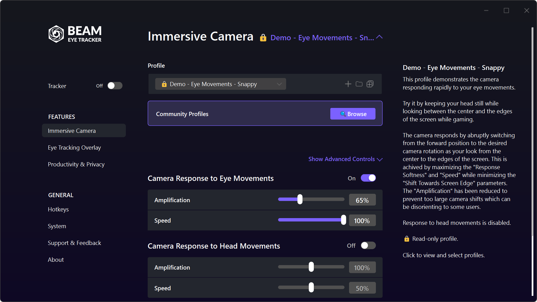Click the head movements 100% amplification value
This screenshot has width=537, height=302.
pos(362,268)
